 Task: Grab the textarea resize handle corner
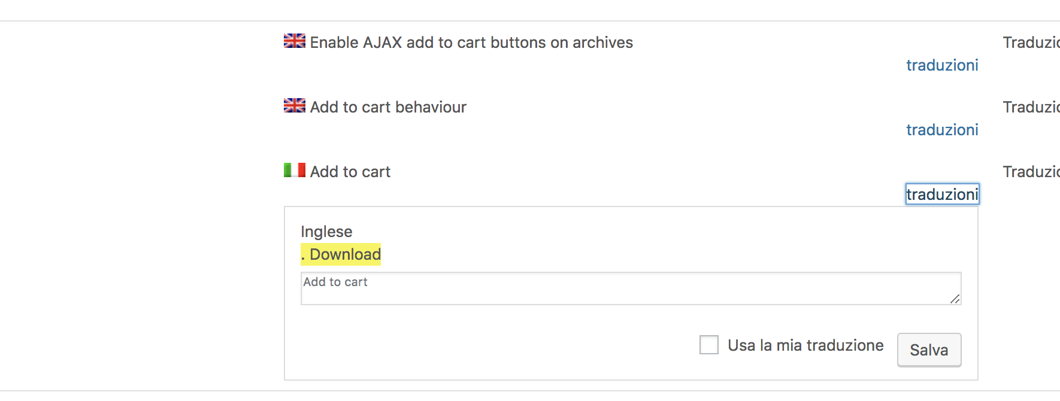955,299
